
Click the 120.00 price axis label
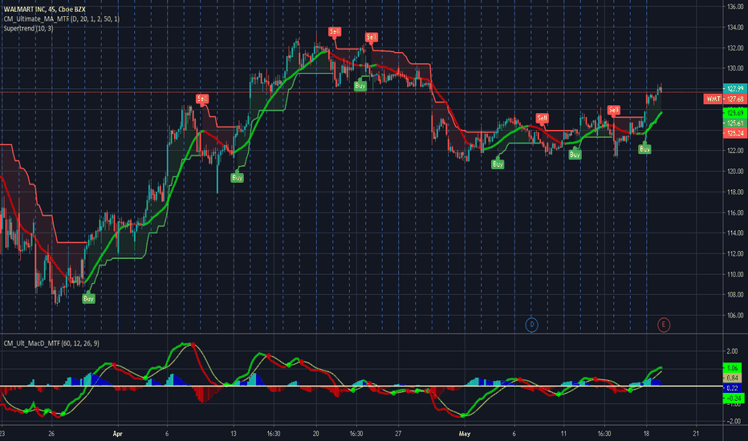(735, 171)
